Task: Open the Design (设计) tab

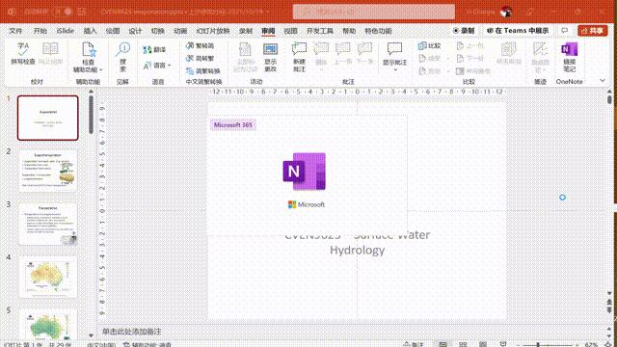Action: point(135,31)
